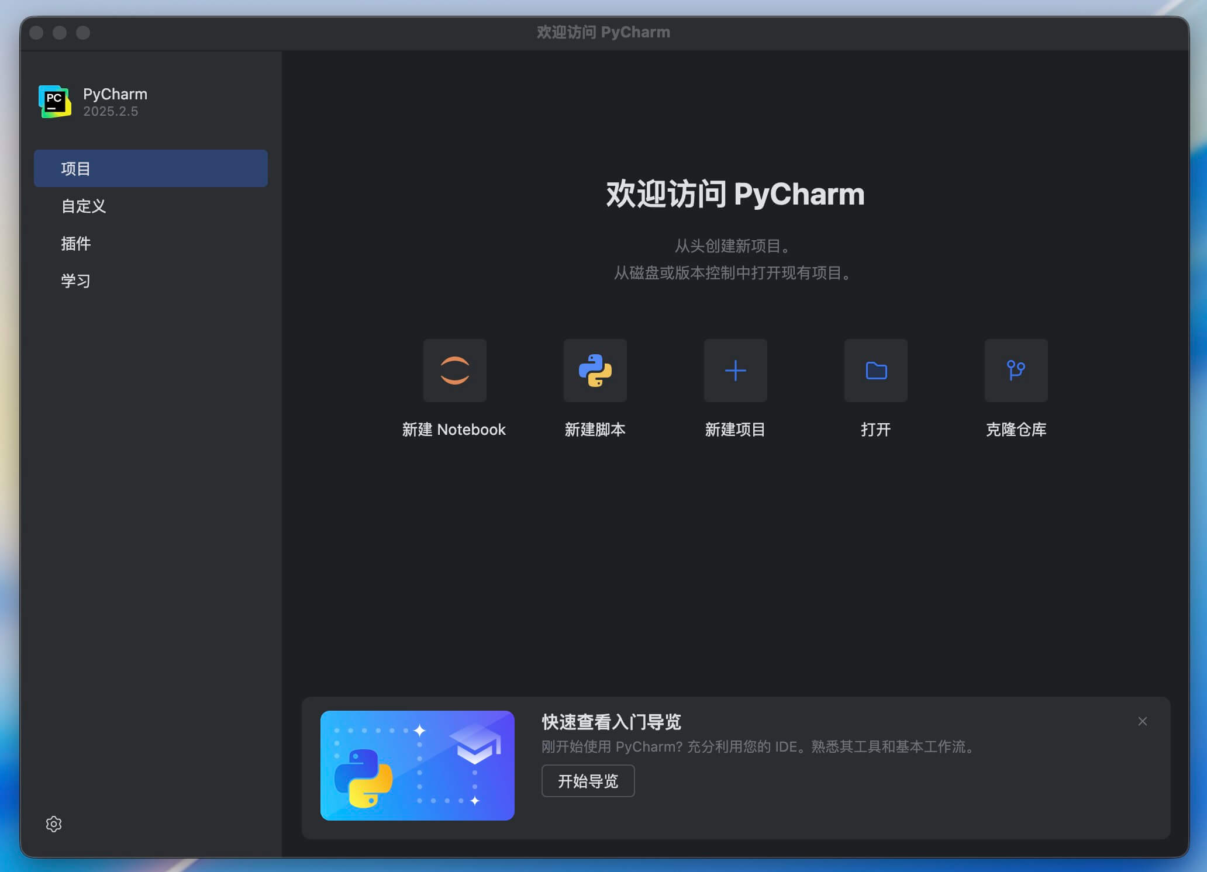This screenshot has height=872, width=1207.
Task: Click the New Script (新建脚本) Python icon
Action: pos(595,370)
